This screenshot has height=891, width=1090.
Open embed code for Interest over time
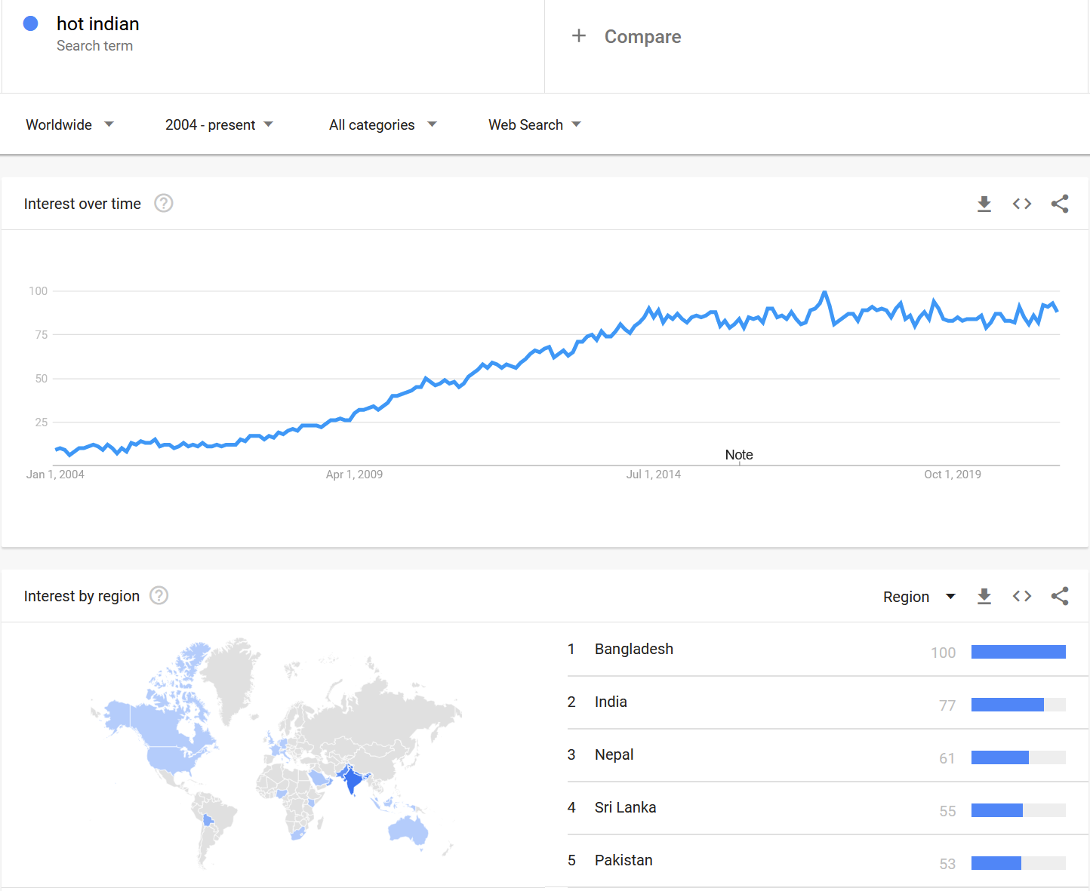[x=1022, y=204]
